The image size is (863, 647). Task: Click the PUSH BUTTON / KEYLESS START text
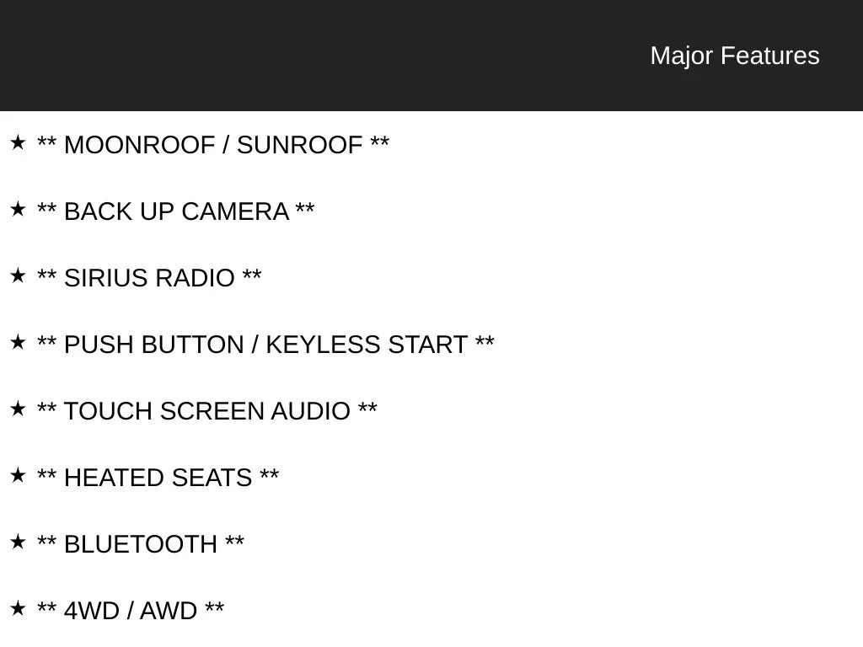pos(265,345)
